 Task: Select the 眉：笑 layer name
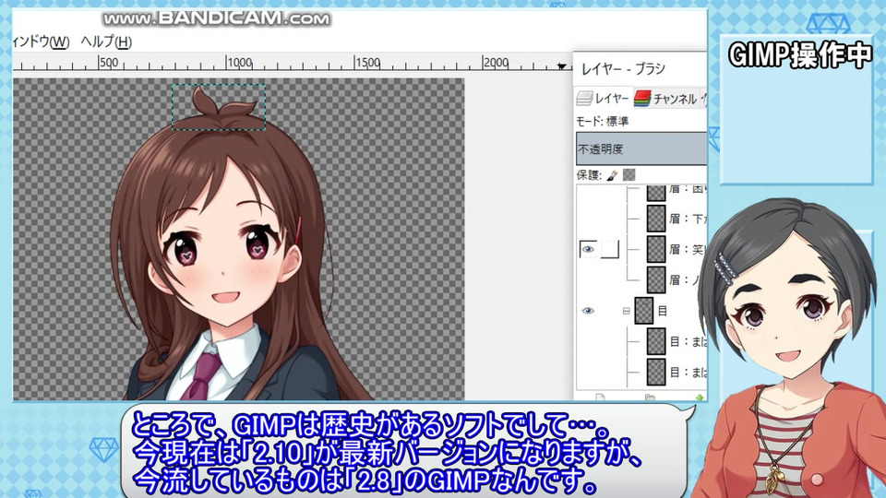[687, 249]
